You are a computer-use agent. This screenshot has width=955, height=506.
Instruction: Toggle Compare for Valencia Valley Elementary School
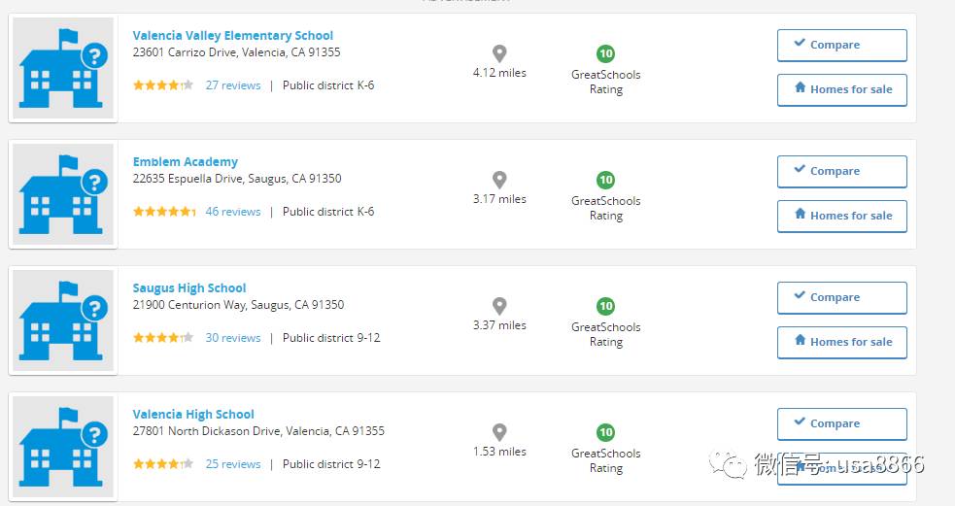841,45
